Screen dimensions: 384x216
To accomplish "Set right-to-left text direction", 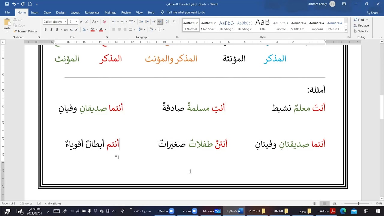I will 160,22.
